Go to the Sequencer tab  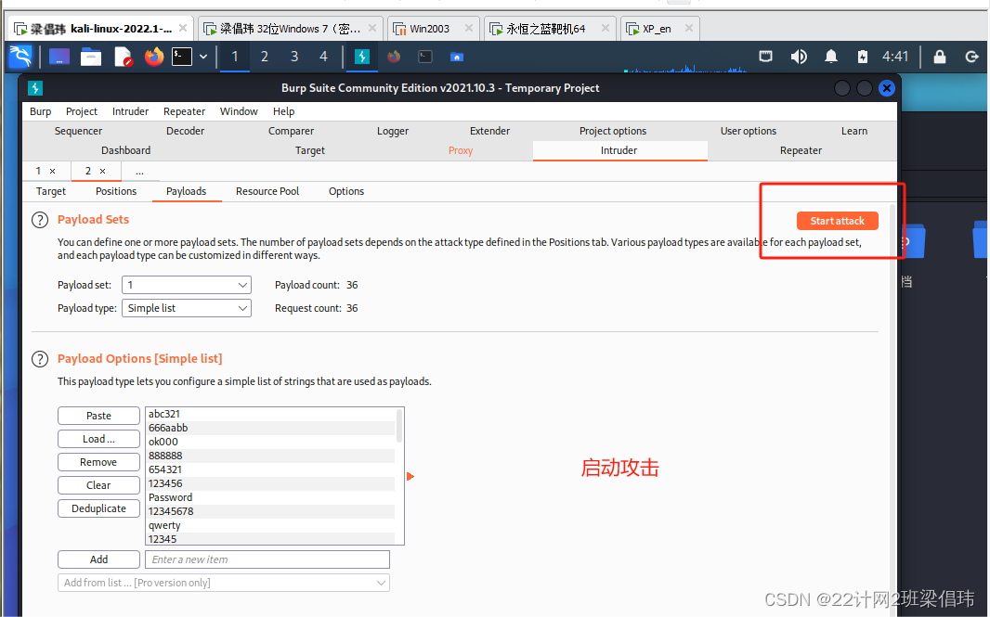78,131
